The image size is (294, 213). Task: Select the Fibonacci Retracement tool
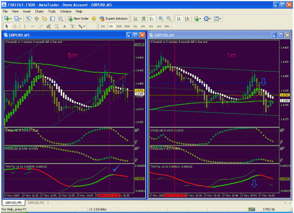tap(56, 26)
